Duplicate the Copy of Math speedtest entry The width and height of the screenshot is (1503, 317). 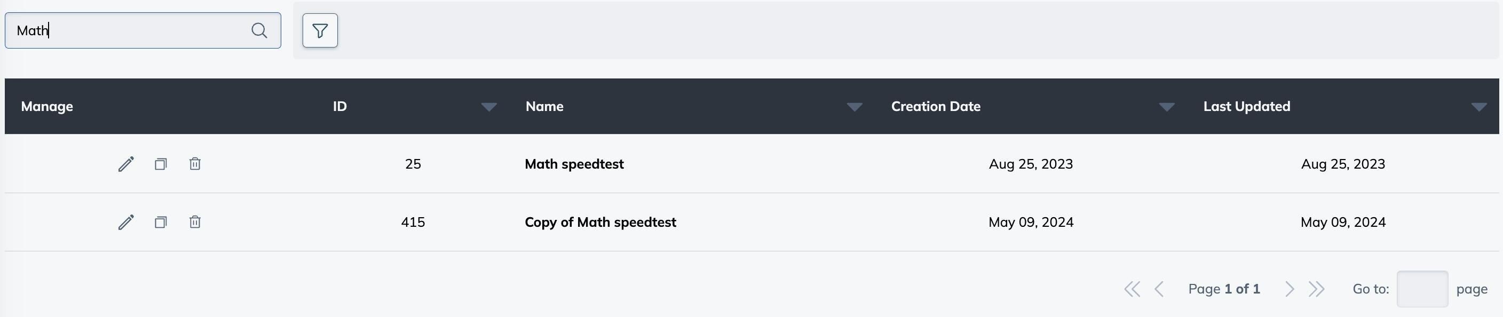pos(161,223)
